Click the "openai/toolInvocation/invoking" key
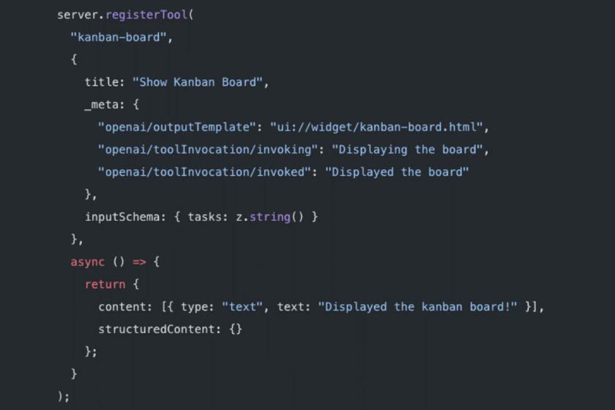 pyautogui.click(x=211, y=149)
